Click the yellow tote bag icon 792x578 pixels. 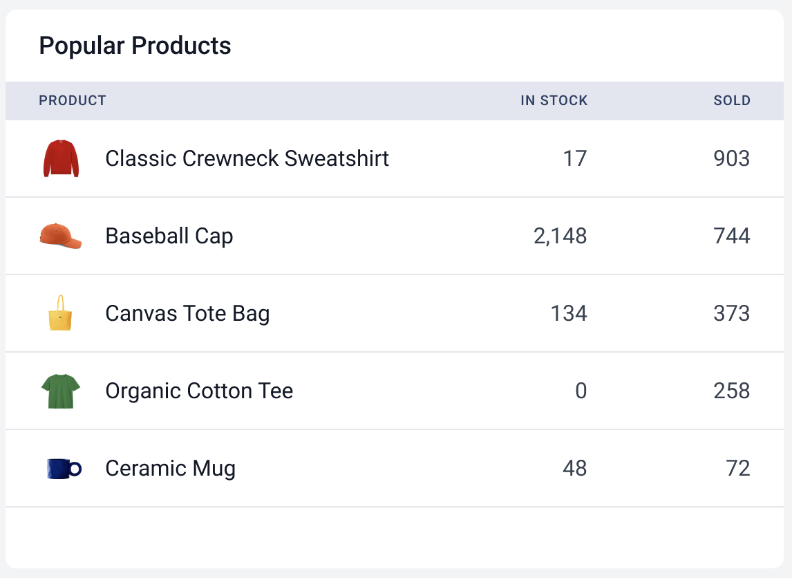[x=61, y=313]
